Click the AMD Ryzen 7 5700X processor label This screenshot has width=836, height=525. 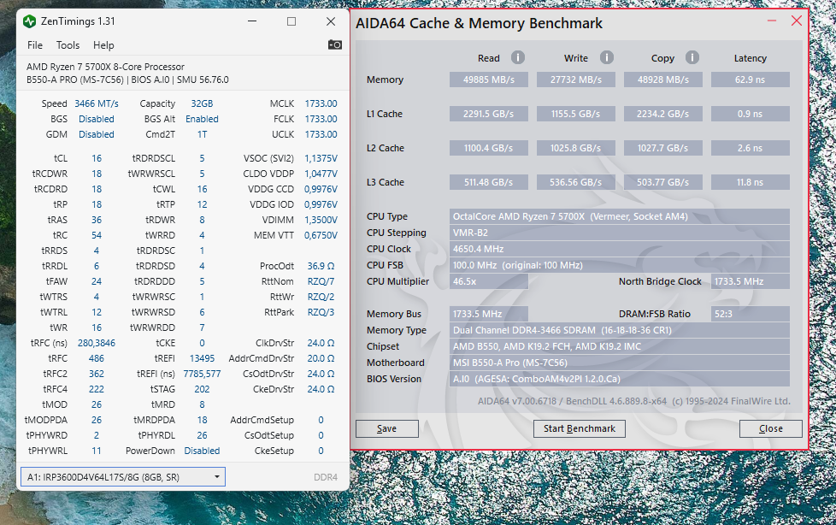click(x=105, y=67)
